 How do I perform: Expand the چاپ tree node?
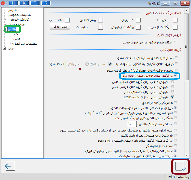point(4,49)
